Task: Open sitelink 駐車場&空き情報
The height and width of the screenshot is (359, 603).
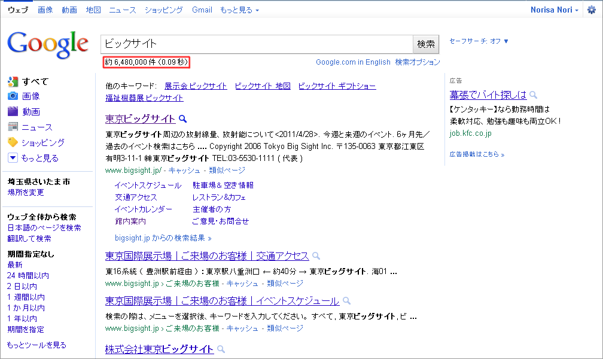Action: pyautogui.click(x=223, y=185)
